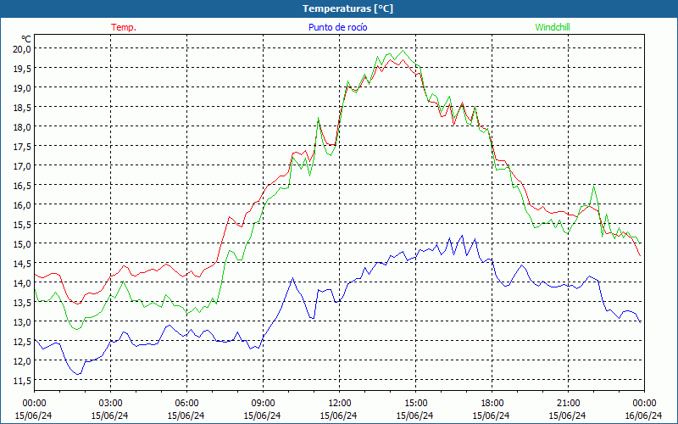678x424 pixels.
Task: Click the 16/06/24 date label
Action: [x=642, y=416]
